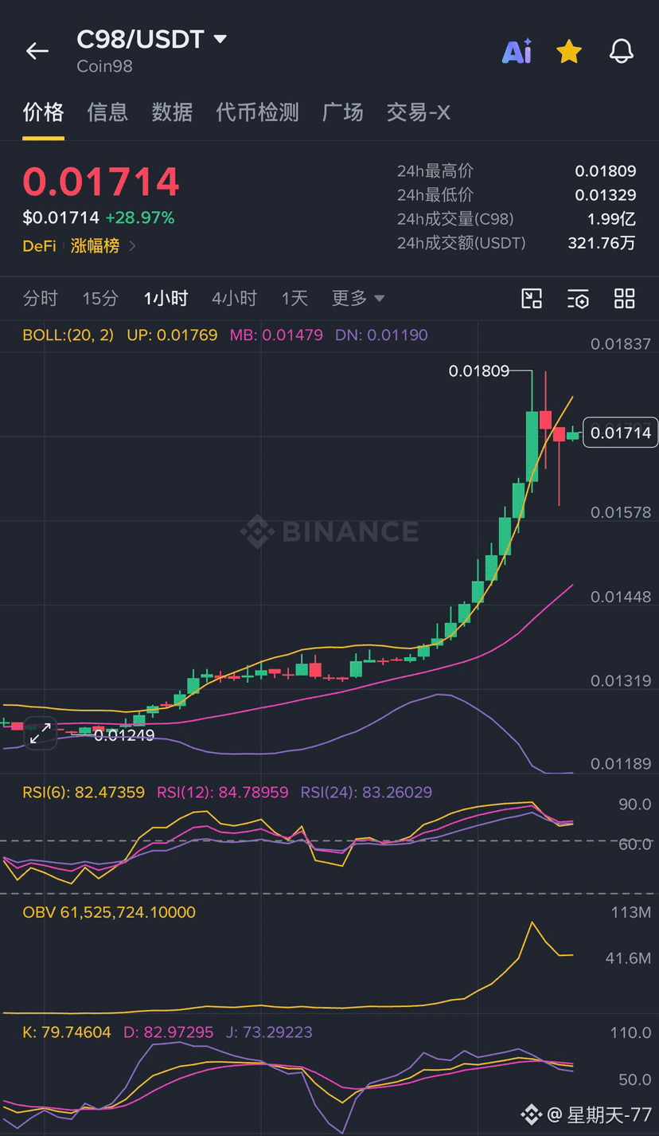Tap the Coin98 subtitle text

[x=104, y=67]
